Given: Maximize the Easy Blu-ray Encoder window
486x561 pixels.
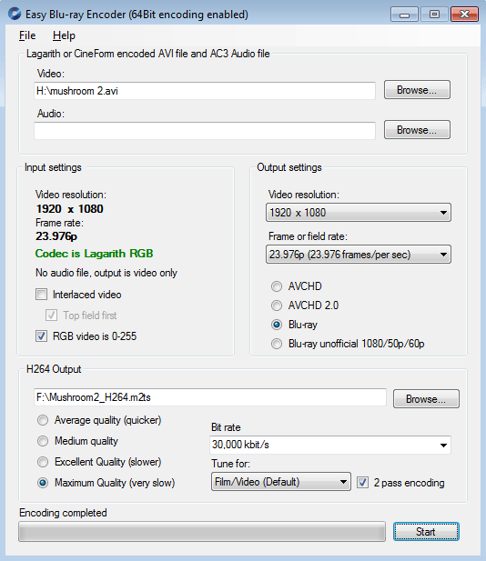Looking at the screenshot, I should 434,15.
